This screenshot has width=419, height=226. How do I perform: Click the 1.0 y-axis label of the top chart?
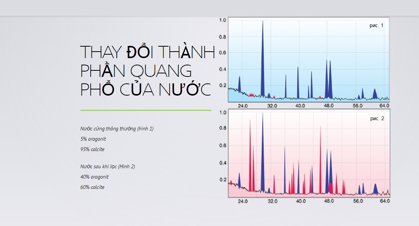click(x=222, y=20)
